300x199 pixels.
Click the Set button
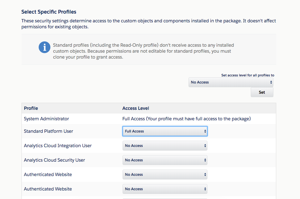click(x=262, y=92)
